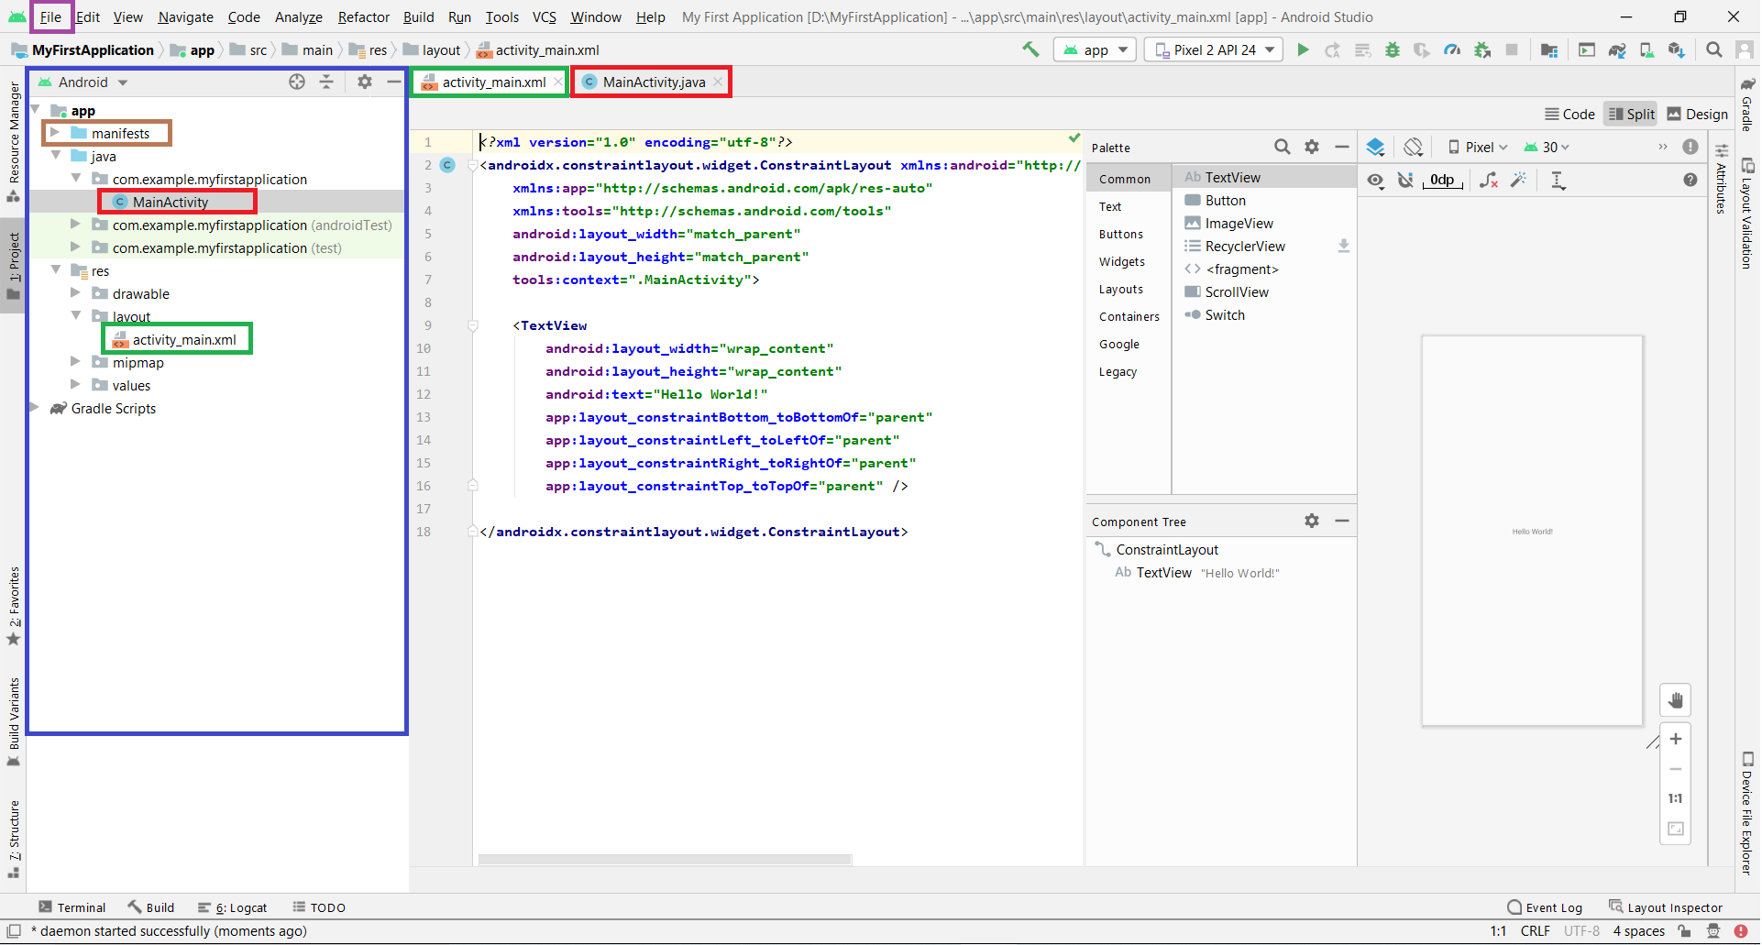
Task: Open the Pixel 2 API 24 device dropdown
Action: click(x=1214, y=50)
